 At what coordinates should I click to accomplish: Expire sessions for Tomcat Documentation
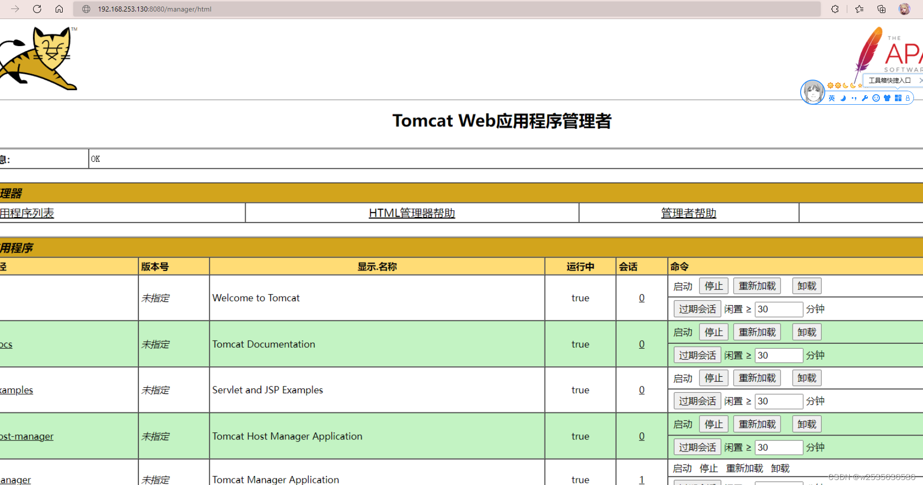pos(697,355)
